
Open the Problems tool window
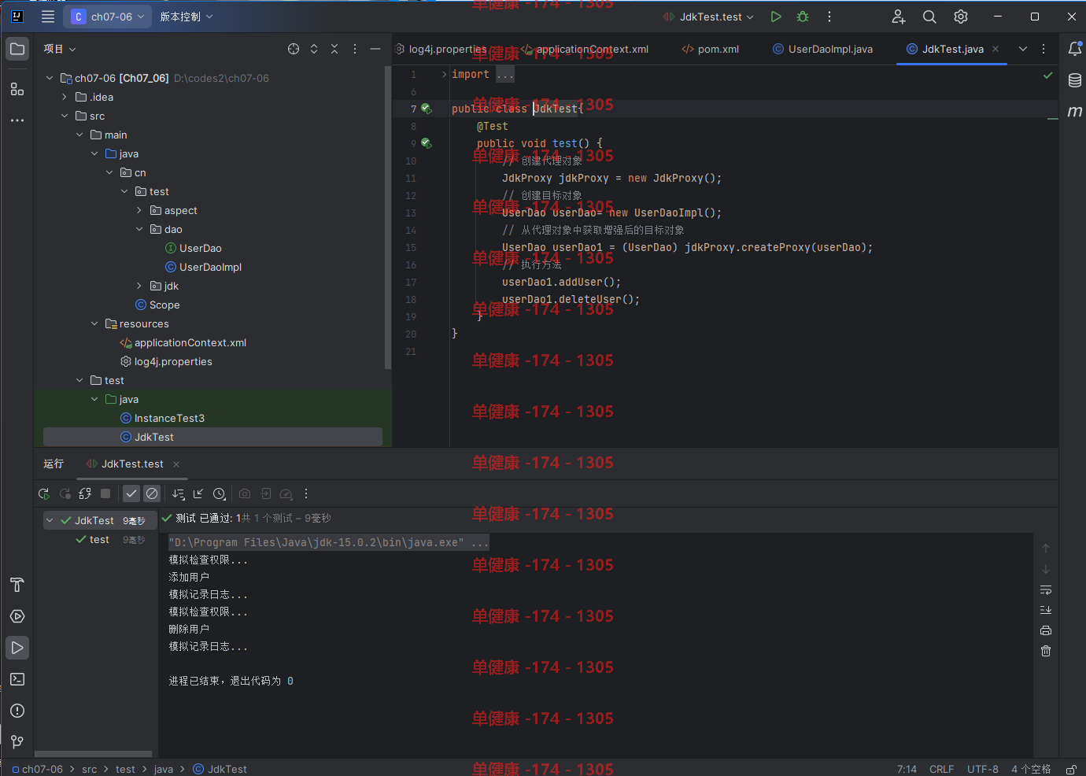click(x=17, y=711)
